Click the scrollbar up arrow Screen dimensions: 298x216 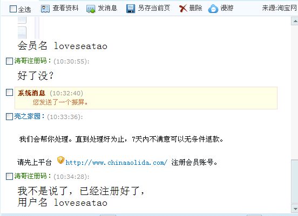coord(295,21)
